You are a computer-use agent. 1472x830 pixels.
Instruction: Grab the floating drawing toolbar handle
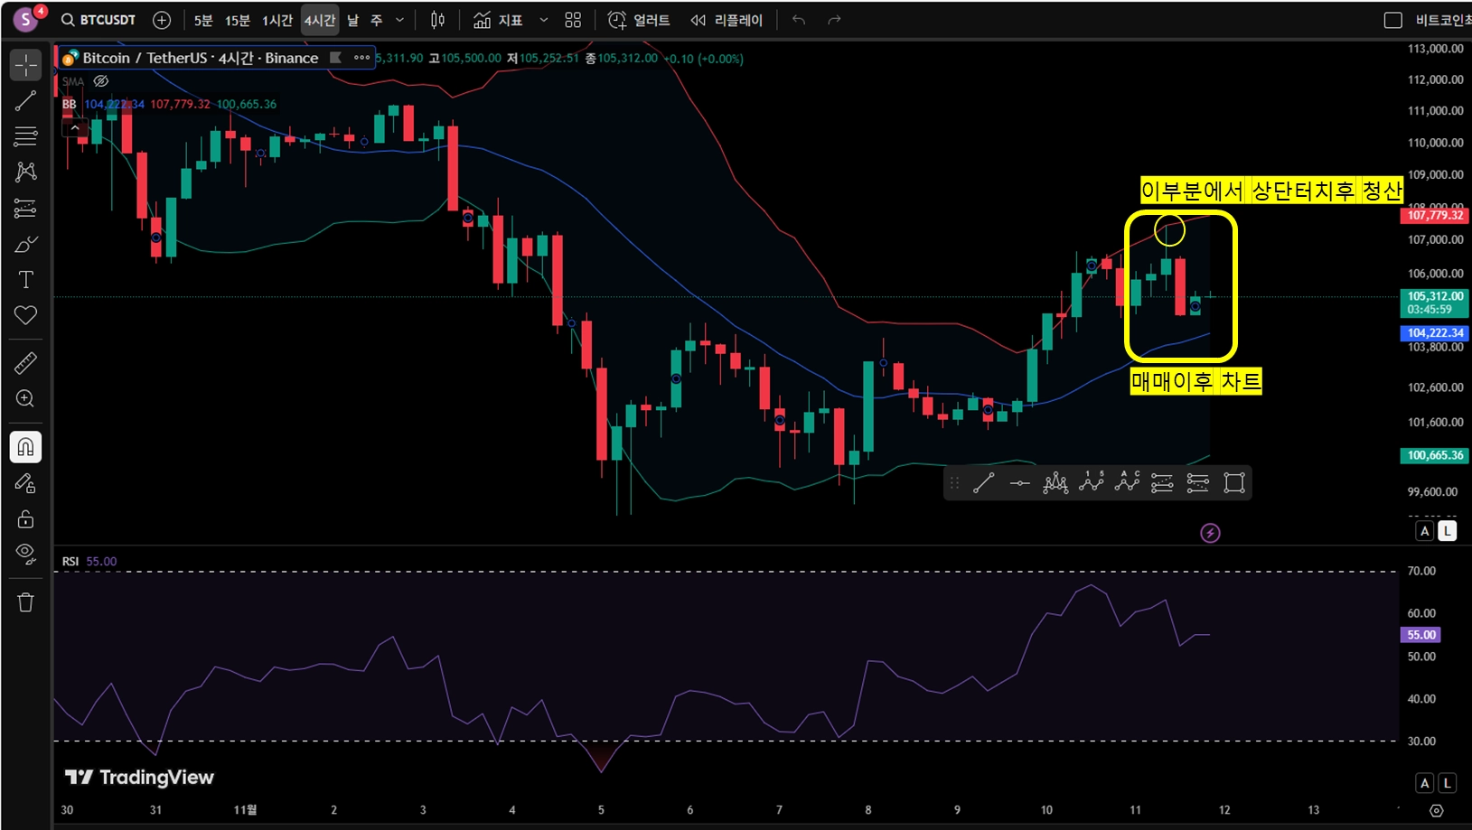point(954,483)
